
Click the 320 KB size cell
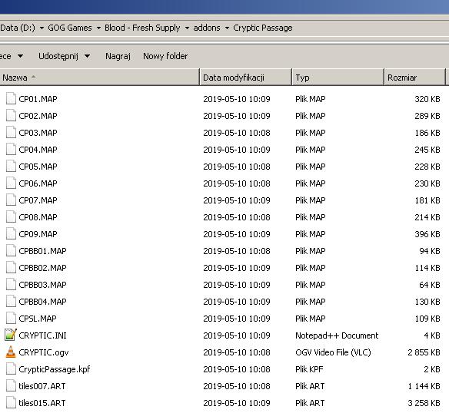point(427,99)
